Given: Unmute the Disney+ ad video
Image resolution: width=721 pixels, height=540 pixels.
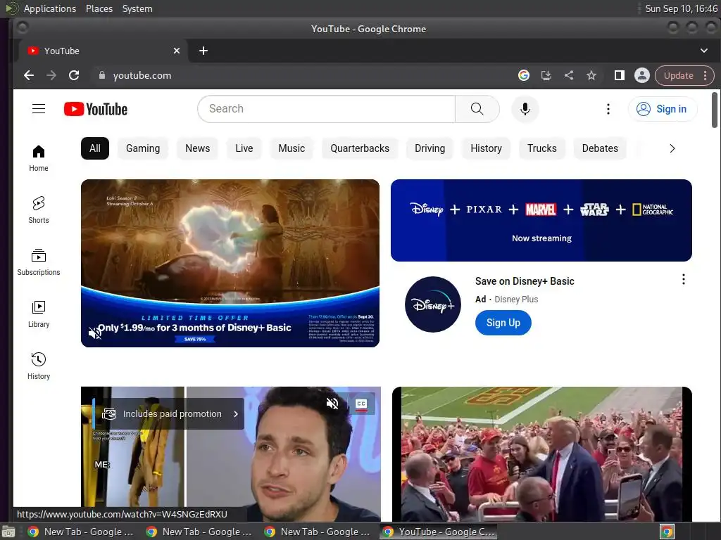Looking at the screenshot, I should (x=94, y=333).
